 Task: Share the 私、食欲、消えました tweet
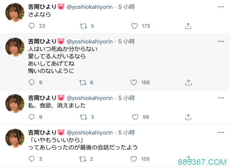[188, 117]
